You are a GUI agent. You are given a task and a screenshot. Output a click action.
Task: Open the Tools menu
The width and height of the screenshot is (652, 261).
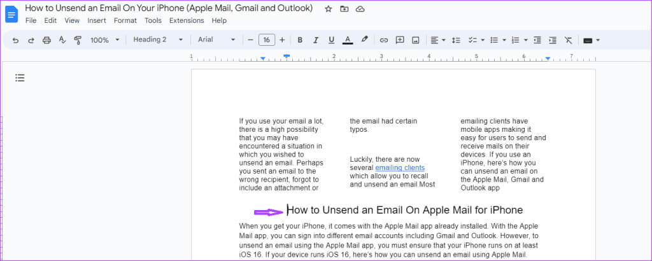pyautogui.click(x=153, y=20)
